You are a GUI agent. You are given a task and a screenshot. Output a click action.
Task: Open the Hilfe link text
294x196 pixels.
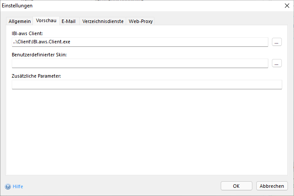point(18,186)
